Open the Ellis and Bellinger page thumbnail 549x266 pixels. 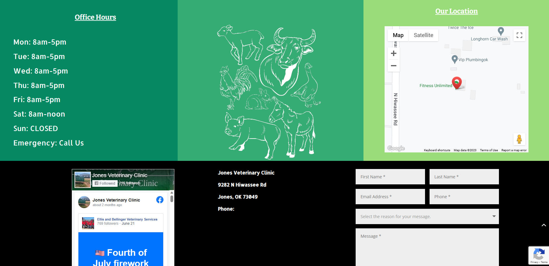click(88, 223)
